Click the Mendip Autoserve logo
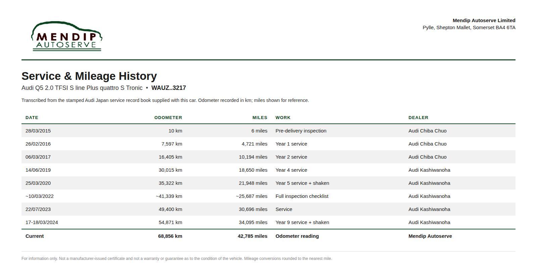Image resolution: width=537 pixels, height=271 pixels. tap(67, 36)
